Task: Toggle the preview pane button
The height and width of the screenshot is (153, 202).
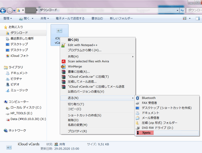Action: [197, 18]
